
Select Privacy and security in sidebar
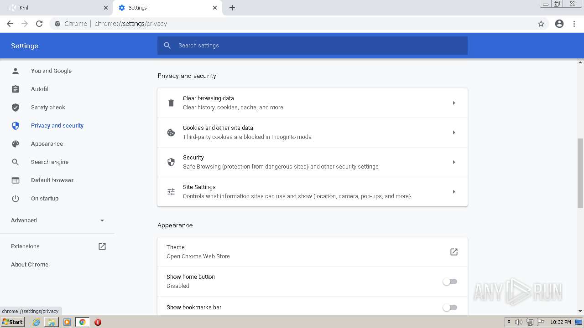pyautogui.click(x=57, y=126)
